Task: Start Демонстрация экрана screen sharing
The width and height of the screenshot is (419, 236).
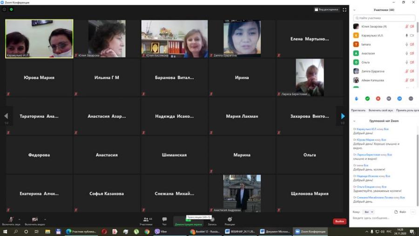Action: pyautogui.click(x=188, y=222)
